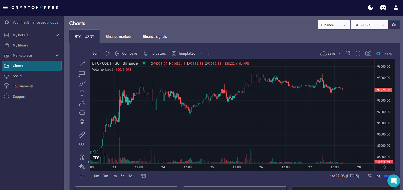Open indicator Templates menu

click(x=183, y=53)
